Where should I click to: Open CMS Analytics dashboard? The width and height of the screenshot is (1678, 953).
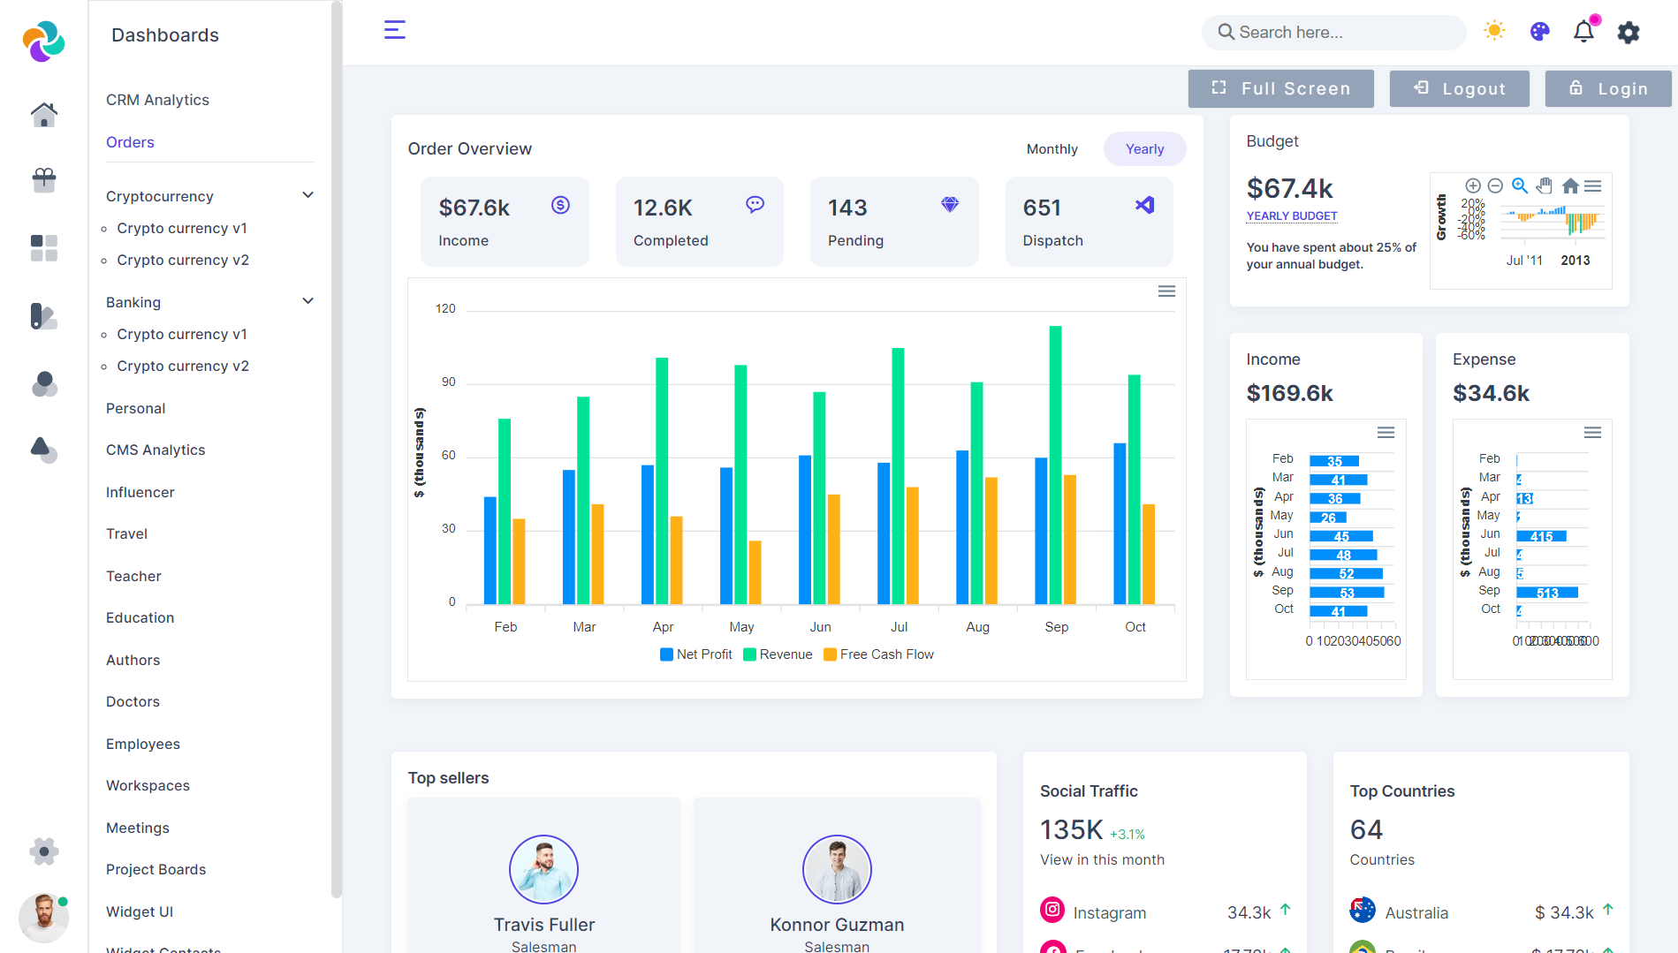pyautogui.click(x=156, y=450)
